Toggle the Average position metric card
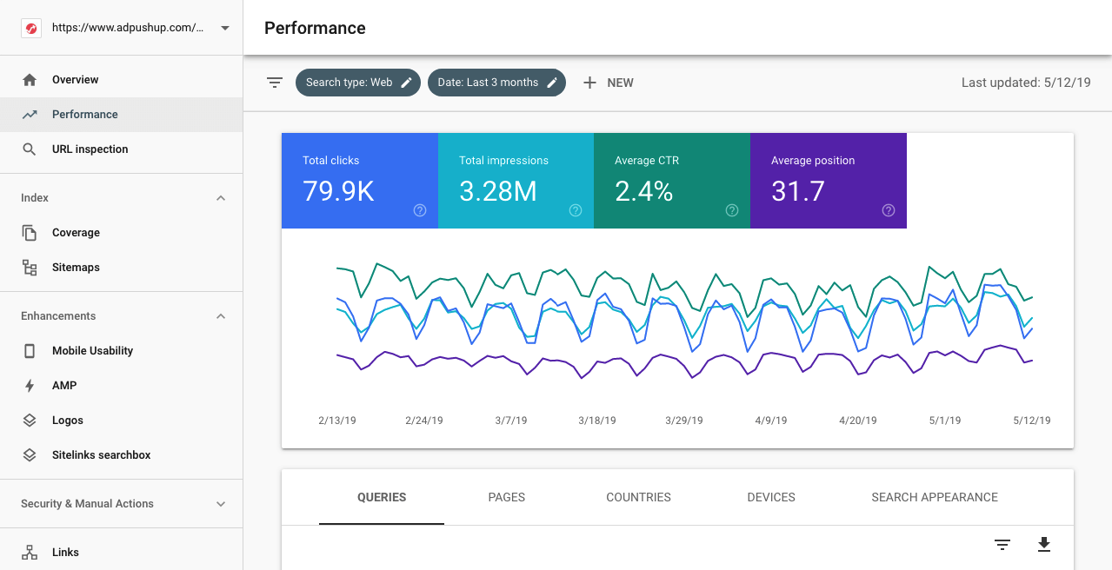This screenshot has height=570, width=1112. tap(828, 181)
